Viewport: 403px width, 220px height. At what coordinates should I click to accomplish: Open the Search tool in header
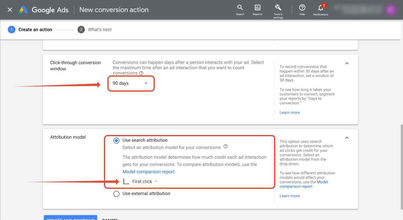tap(240, 10)
